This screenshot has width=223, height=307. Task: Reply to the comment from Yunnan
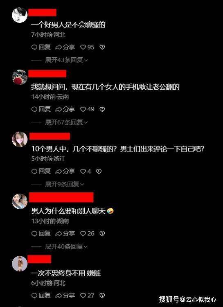click(x=41, y=109)
